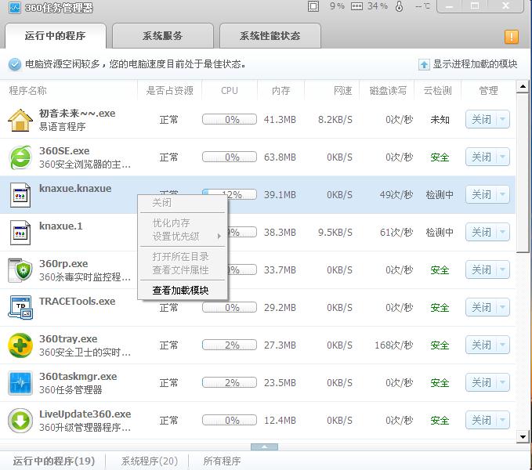The width and height of the screenshot is (532, 470).
Task: Click CPU usage bar of LiveUpdate360.exe
Action: [x=230, y=421]
